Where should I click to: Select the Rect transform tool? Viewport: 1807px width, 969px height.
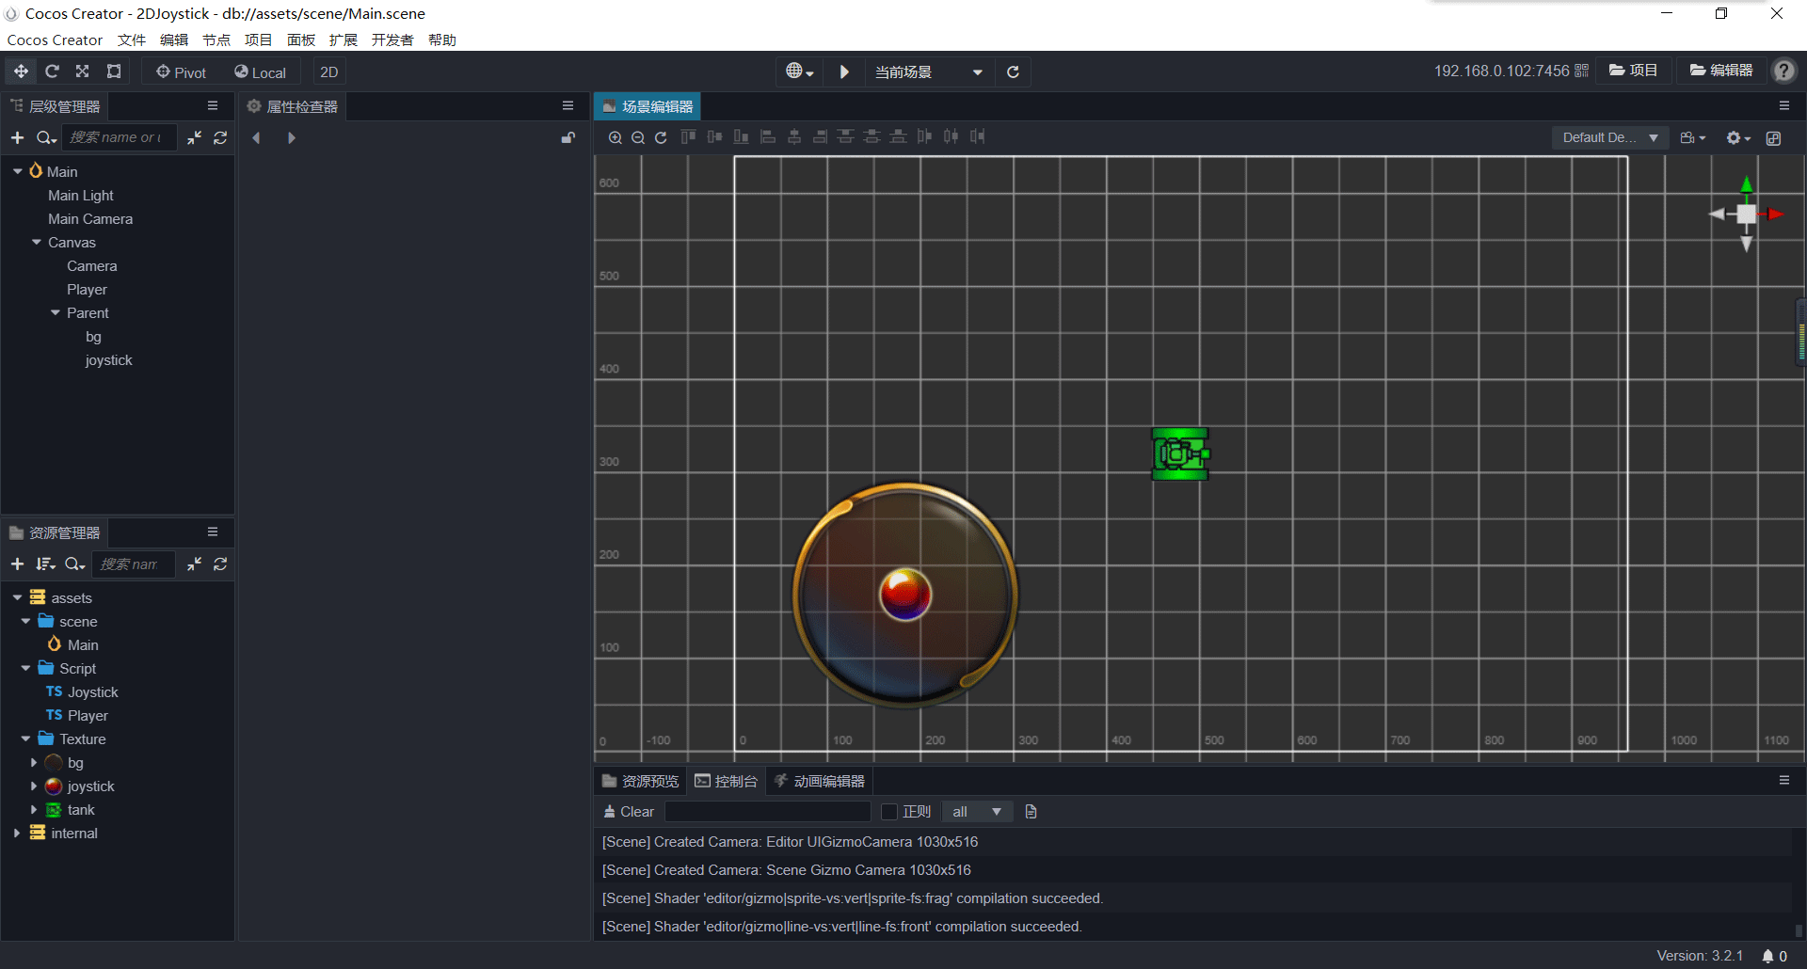pos(114,71)
